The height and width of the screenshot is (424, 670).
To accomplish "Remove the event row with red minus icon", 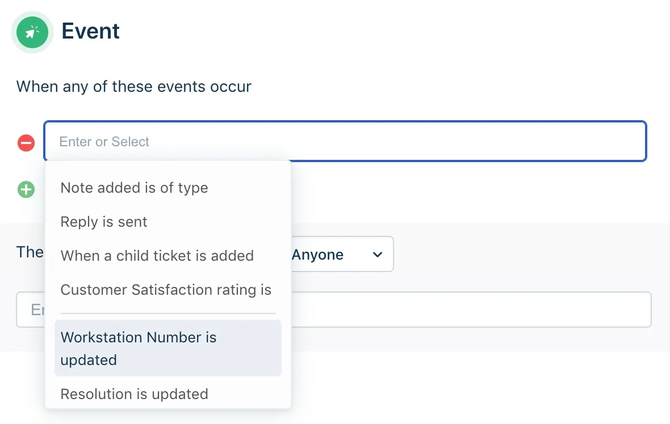I will click(x=26, y=143).
